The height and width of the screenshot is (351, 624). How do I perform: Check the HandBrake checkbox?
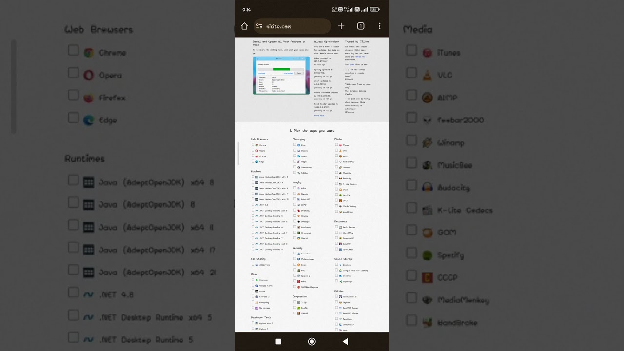click(x=337, y=212)
